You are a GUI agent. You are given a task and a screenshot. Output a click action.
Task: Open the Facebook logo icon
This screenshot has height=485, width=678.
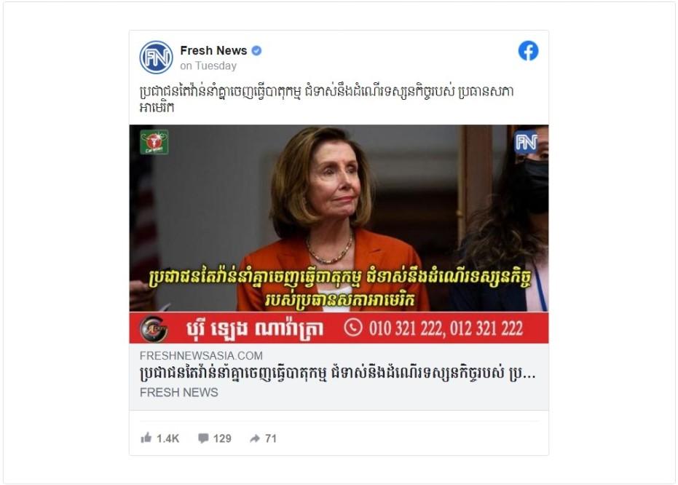528,51
